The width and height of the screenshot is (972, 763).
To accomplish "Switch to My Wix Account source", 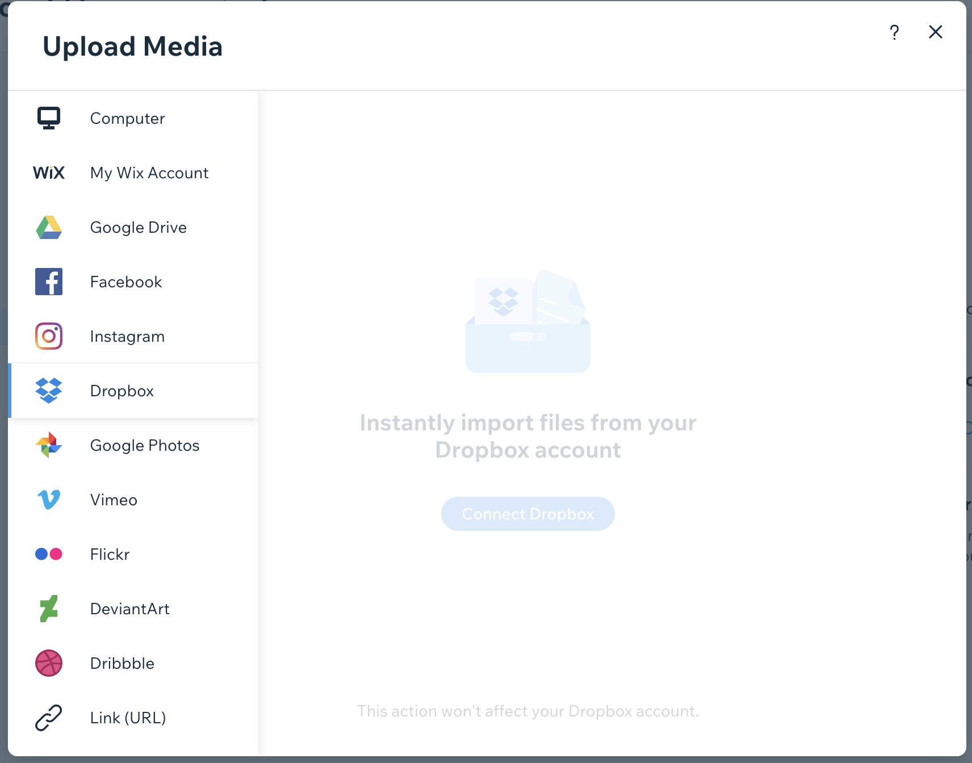I will tap(149, 173).
